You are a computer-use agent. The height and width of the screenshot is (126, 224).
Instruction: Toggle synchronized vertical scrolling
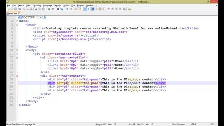tap(76, 9)
